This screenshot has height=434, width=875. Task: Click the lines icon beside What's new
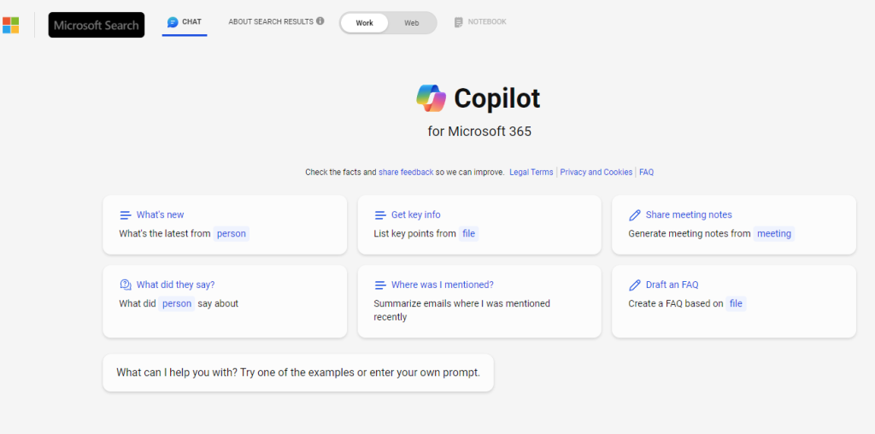(x=126, y=214)
